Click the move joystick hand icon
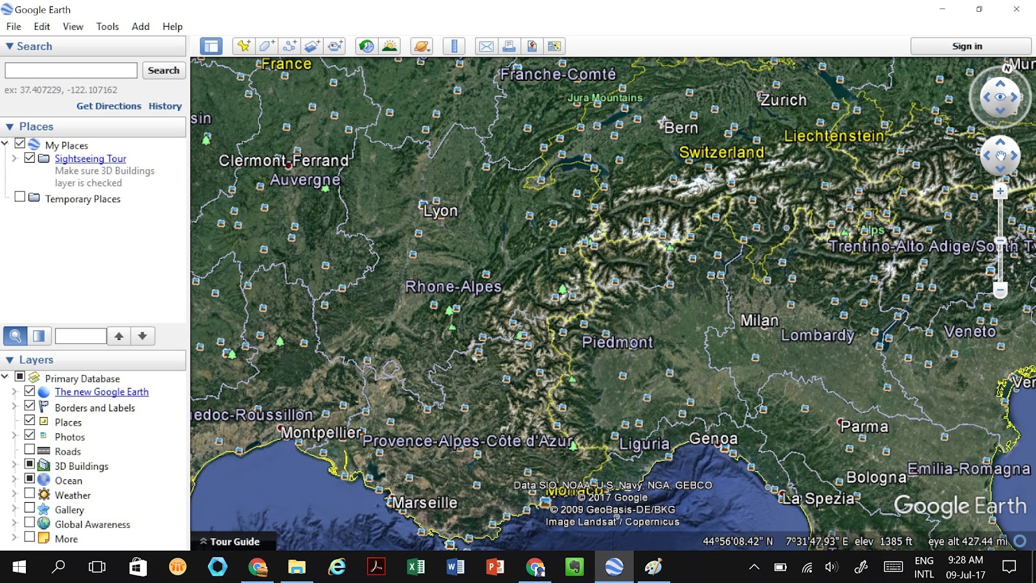 tap(1000, 155)
